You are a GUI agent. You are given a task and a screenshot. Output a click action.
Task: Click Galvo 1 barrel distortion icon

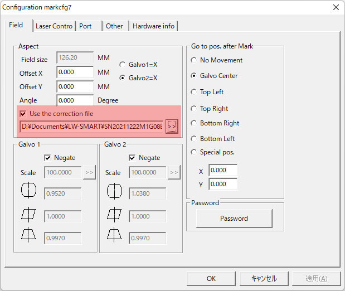28,190
